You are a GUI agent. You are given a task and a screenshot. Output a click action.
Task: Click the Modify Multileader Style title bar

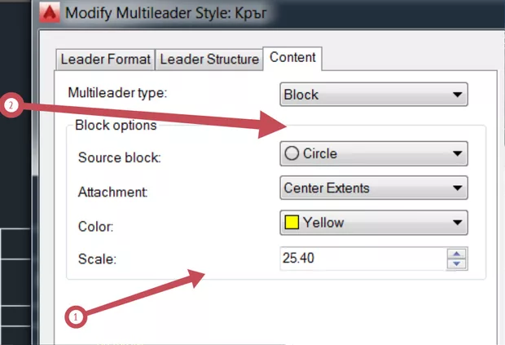click(x=179, y=14)
